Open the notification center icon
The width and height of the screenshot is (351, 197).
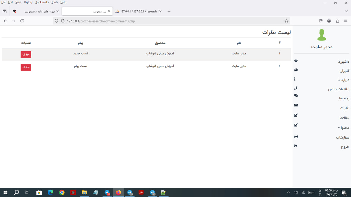344,193
